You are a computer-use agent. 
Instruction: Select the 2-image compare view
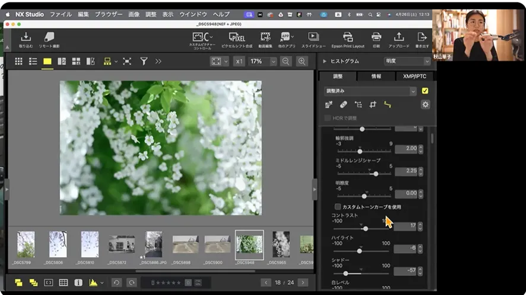click(62, 61)
